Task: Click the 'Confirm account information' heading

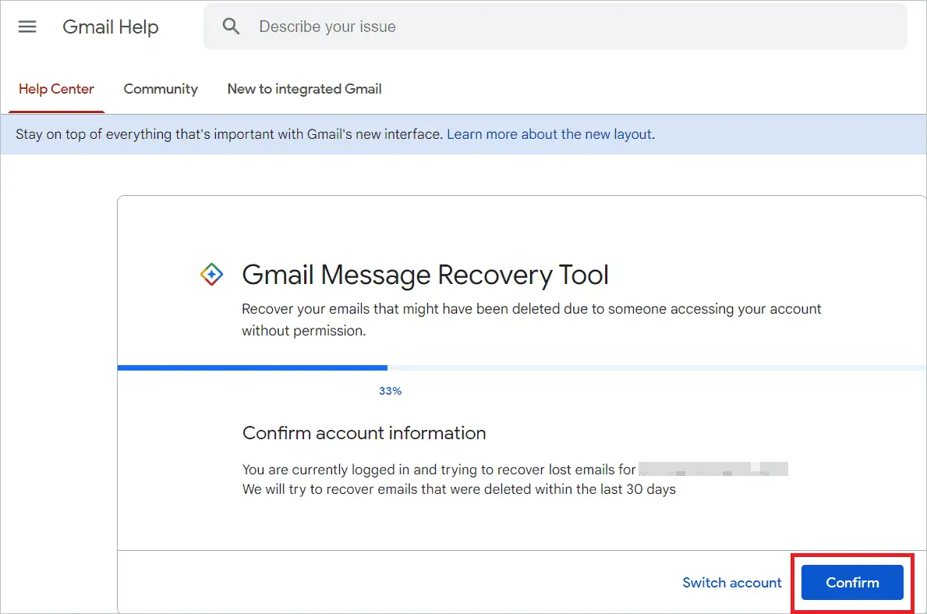Action: pyautogui.click(x=364, y=433)
